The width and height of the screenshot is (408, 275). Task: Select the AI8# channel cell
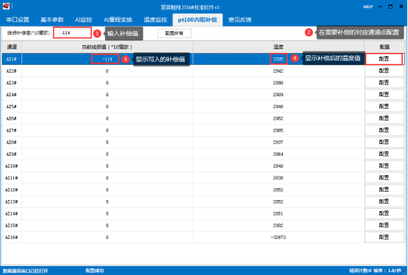click(x=12, y=143)
